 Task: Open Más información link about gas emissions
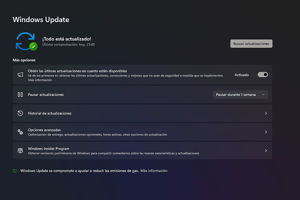[154, 171]
